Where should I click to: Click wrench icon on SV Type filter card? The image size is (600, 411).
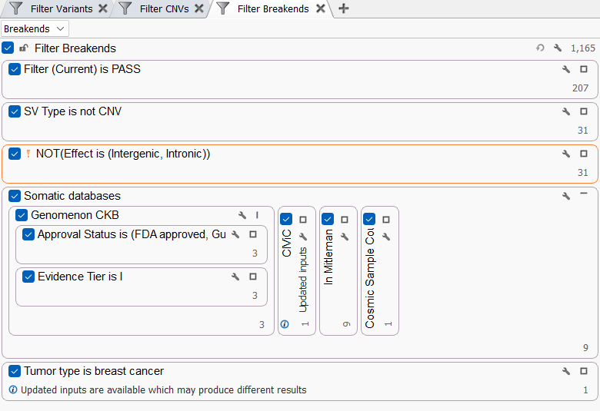click(x=567, y=111)
